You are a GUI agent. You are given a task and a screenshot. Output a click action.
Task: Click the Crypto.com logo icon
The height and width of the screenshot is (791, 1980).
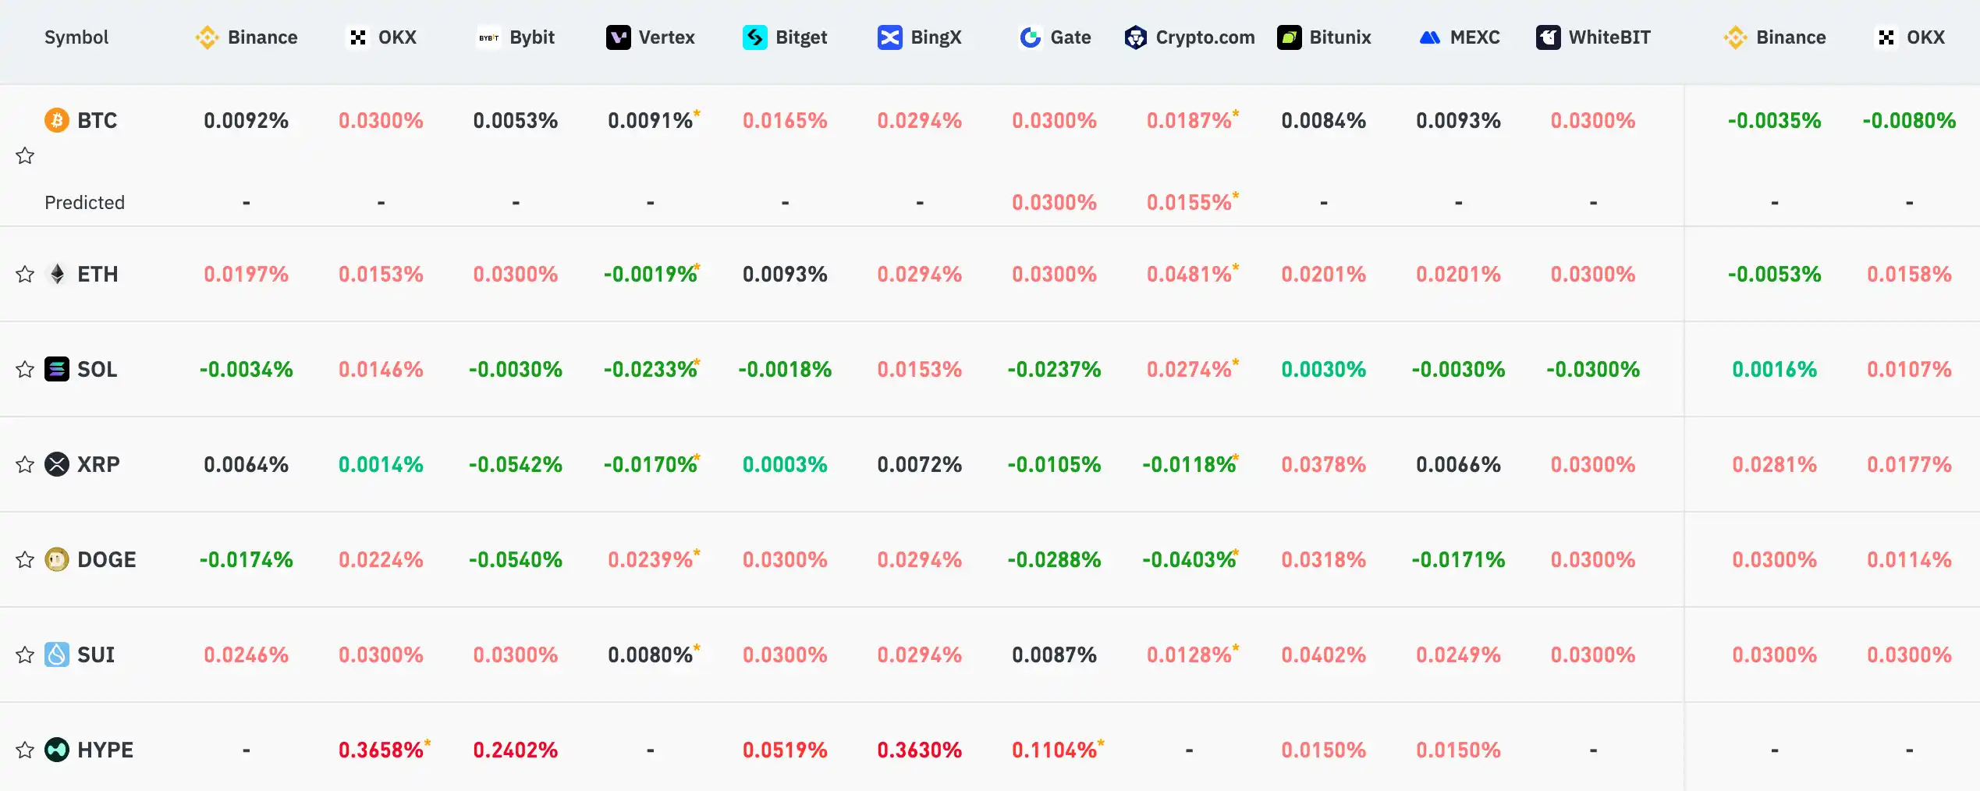tap(1136, 37)
